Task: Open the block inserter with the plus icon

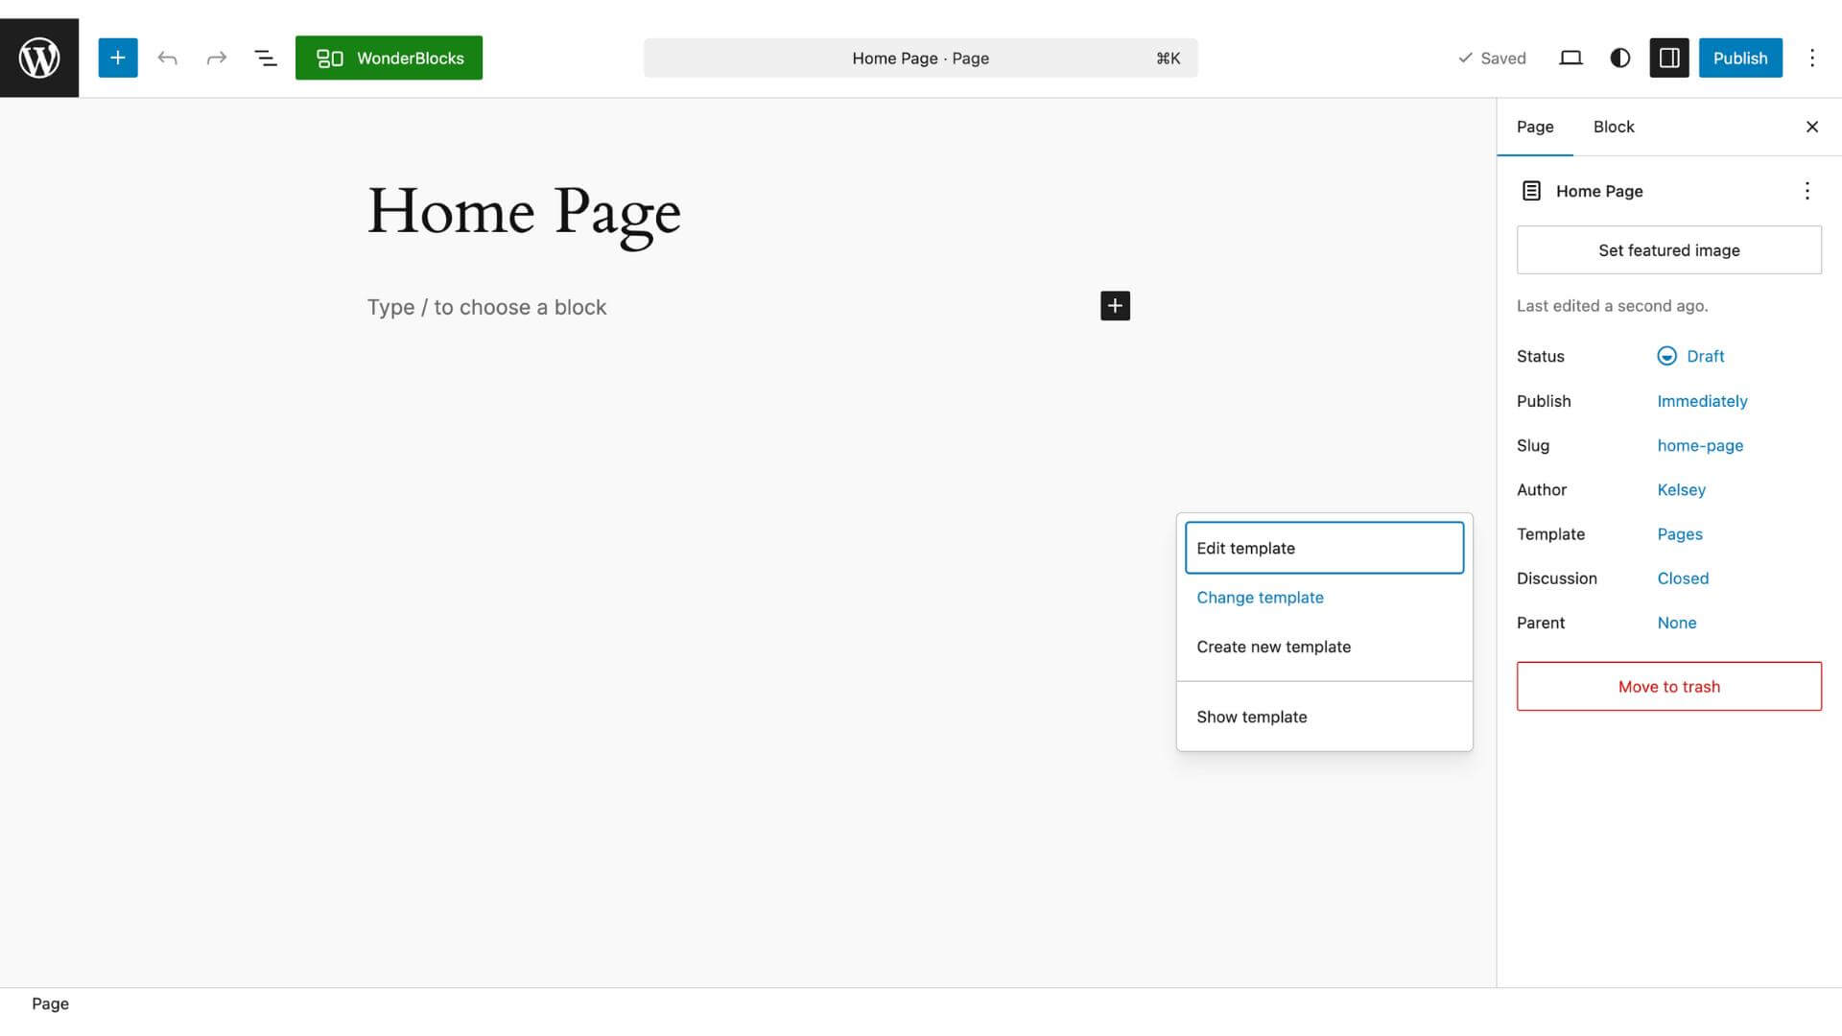Action: pos(117,58)
